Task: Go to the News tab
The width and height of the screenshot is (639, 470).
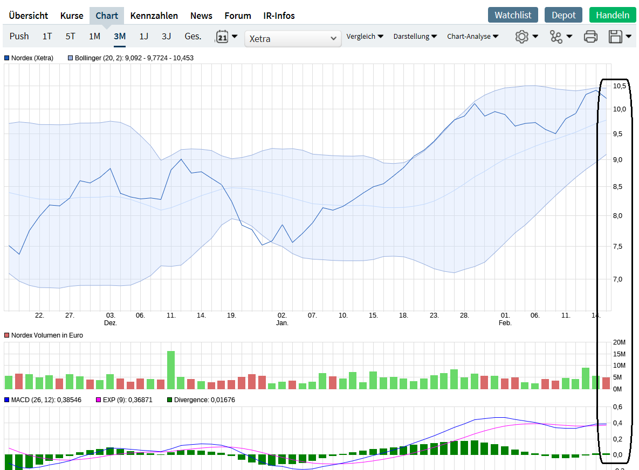Action: (x=201, y=16)
